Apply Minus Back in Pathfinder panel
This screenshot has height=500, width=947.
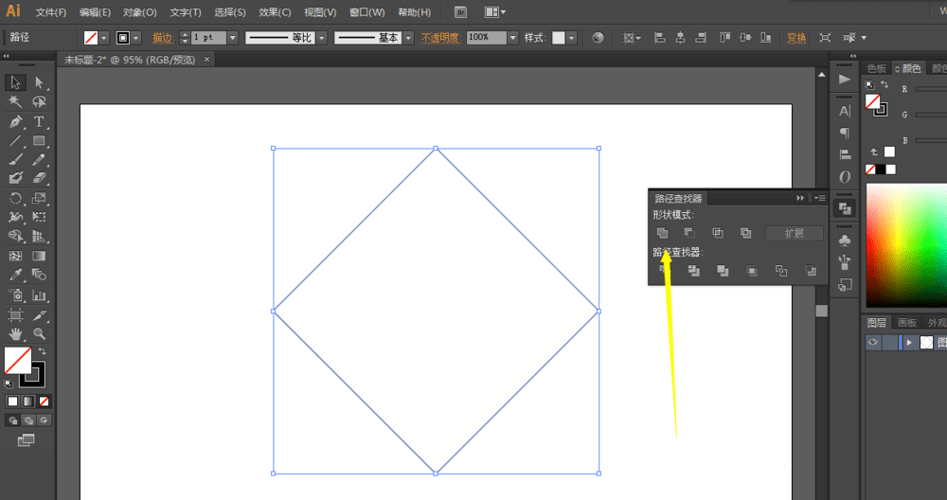click(x=810, y=271)
